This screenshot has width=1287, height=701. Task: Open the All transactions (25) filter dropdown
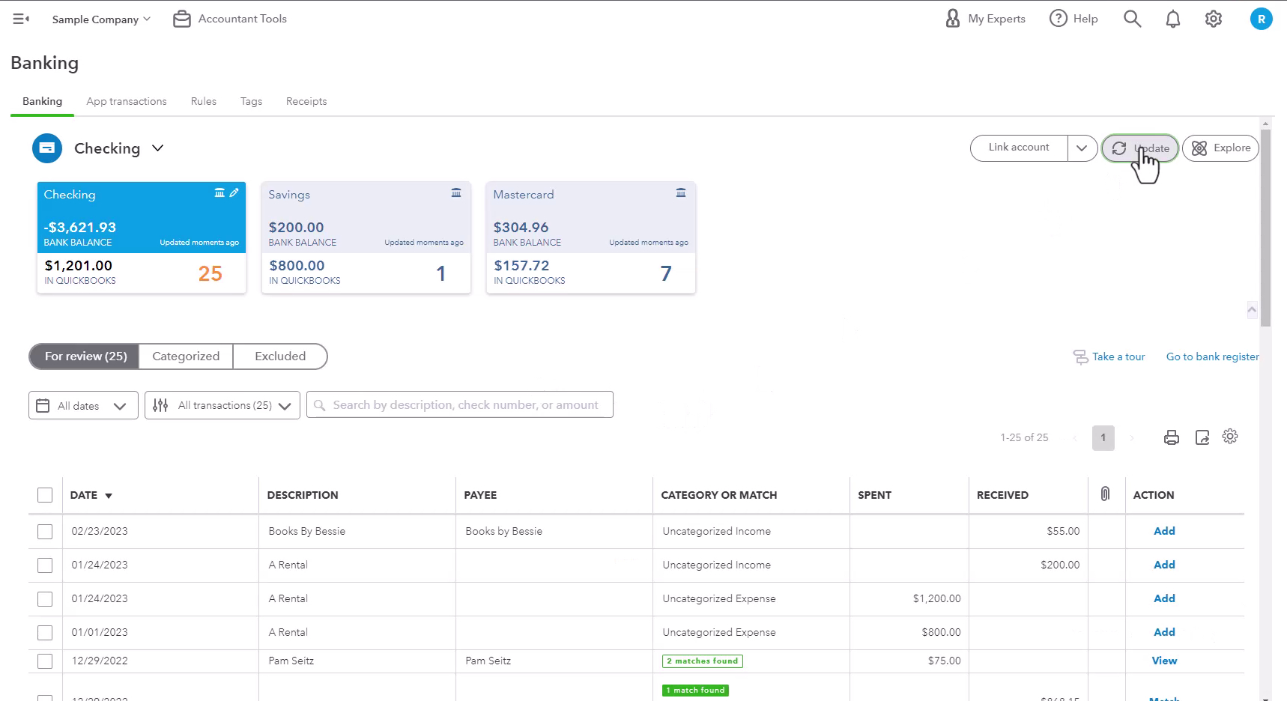tap(222, 405)
